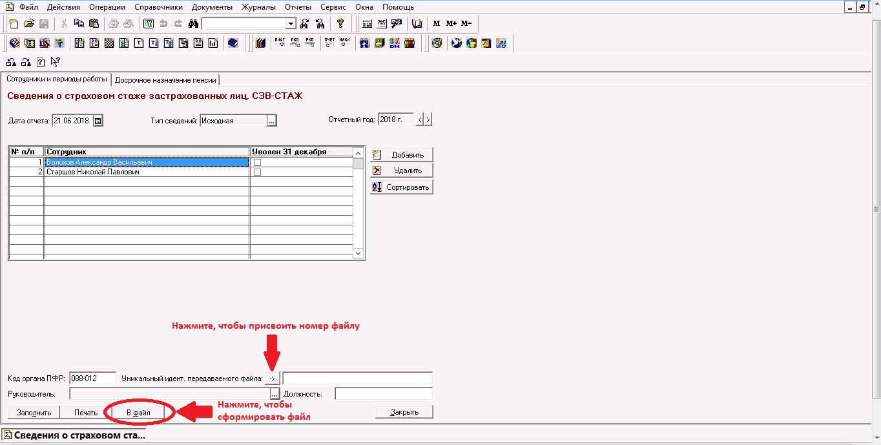The image size is (881, 445).
Task: Click the M+ memory add icon
Action: point(451,24)
